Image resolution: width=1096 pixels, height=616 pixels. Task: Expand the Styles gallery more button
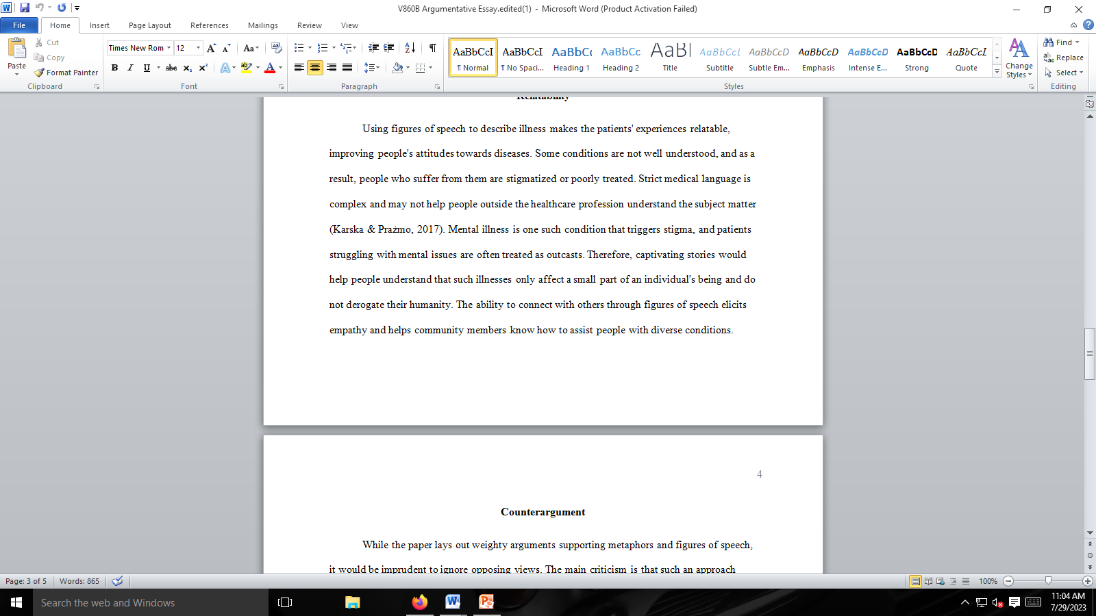tap(997, 73)
